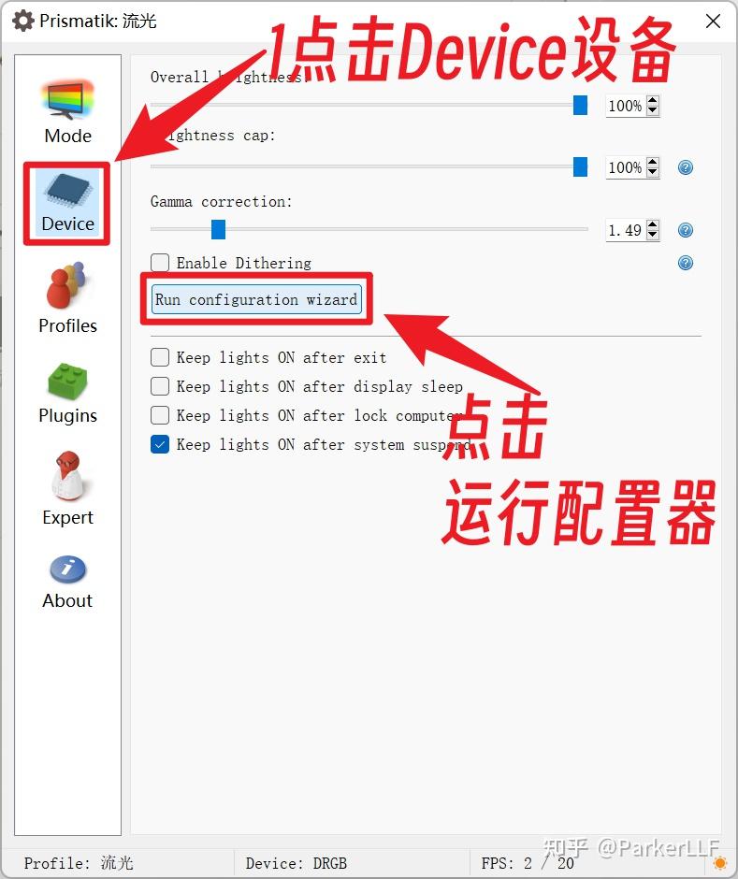
Task: Run configuration wizard
Action: coord(256,299)
